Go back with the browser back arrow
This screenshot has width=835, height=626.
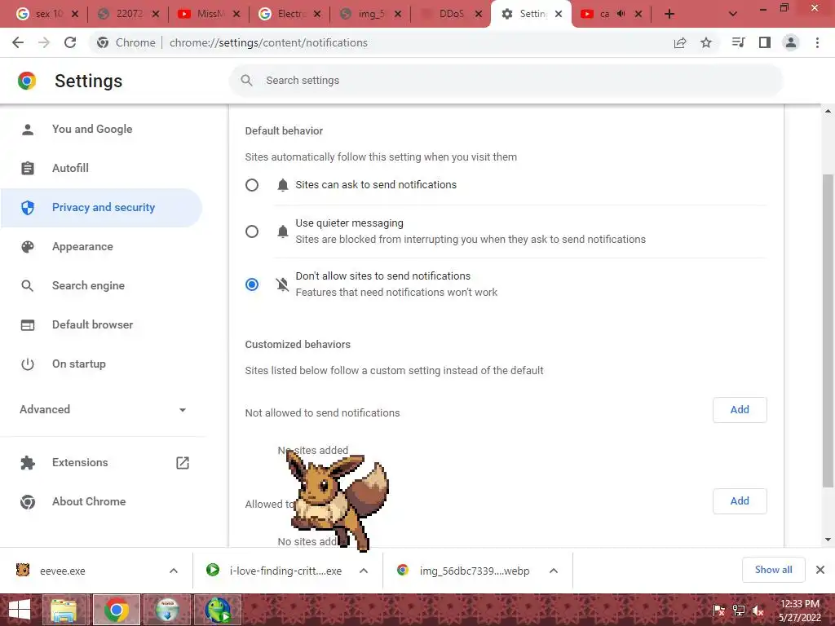pos(18,42)
